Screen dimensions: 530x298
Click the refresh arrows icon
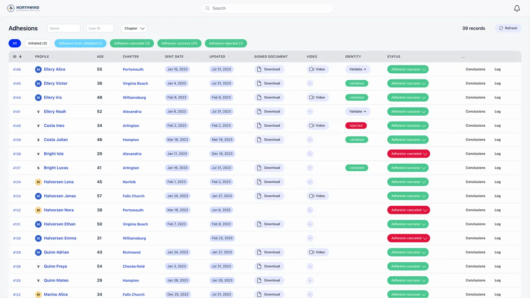[501, 28]
